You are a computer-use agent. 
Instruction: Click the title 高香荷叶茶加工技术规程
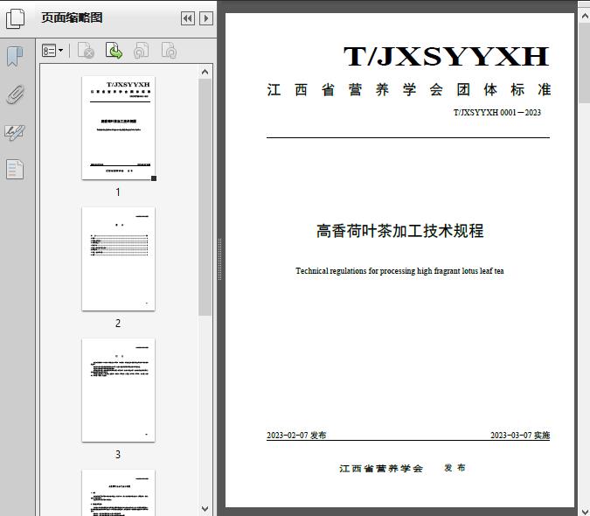[x=400, y=231]
